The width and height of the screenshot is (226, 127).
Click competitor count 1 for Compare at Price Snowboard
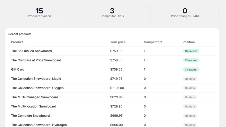tap(144, 60)
